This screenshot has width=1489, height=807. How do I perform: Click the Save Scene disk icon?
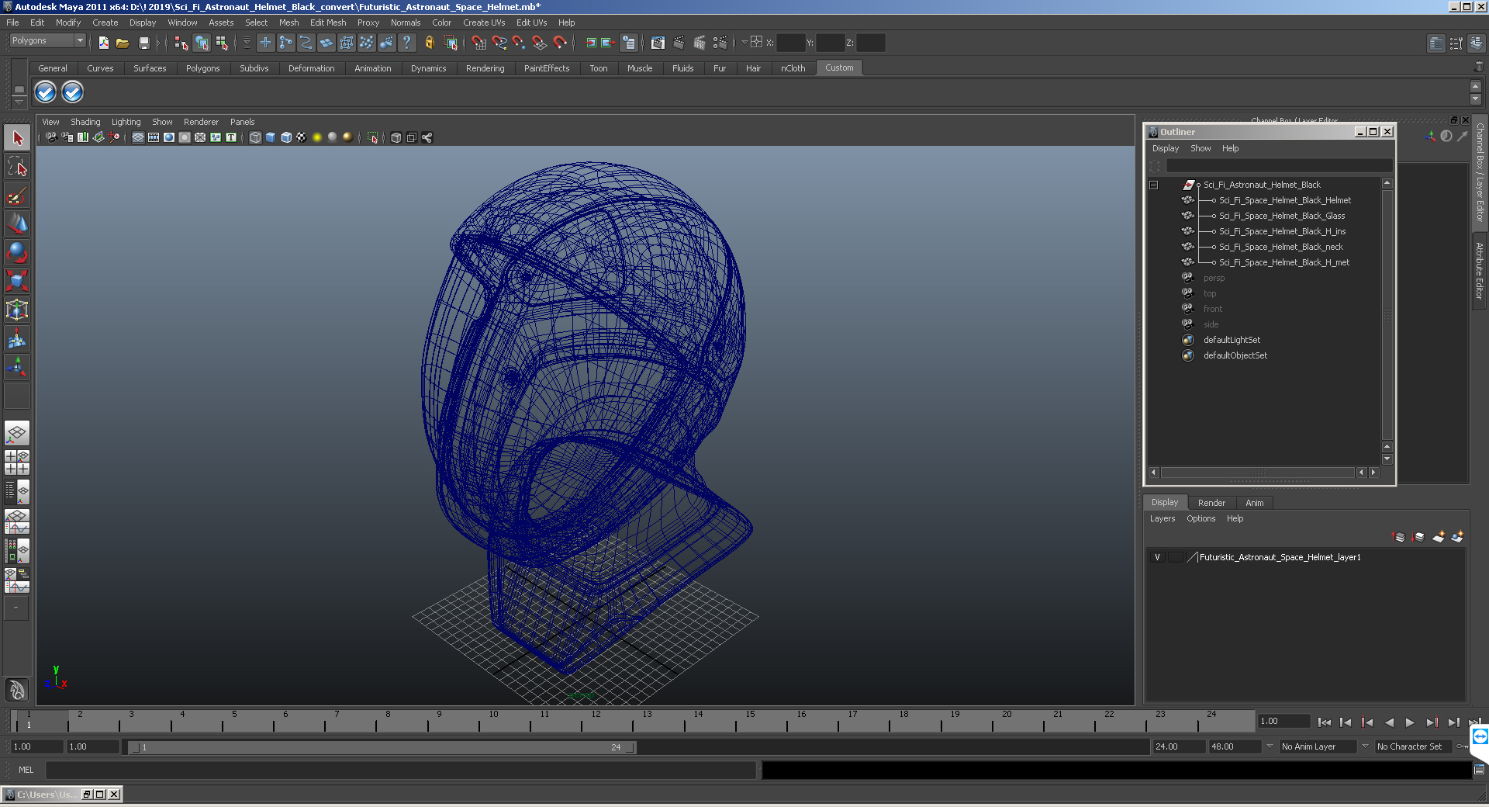[x=143, y=43]
